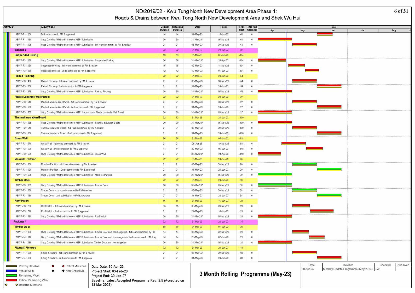Click red Gantt bar for ABWF-P4-1110
This screenshot has width=415, height=293.
(317, 237)
